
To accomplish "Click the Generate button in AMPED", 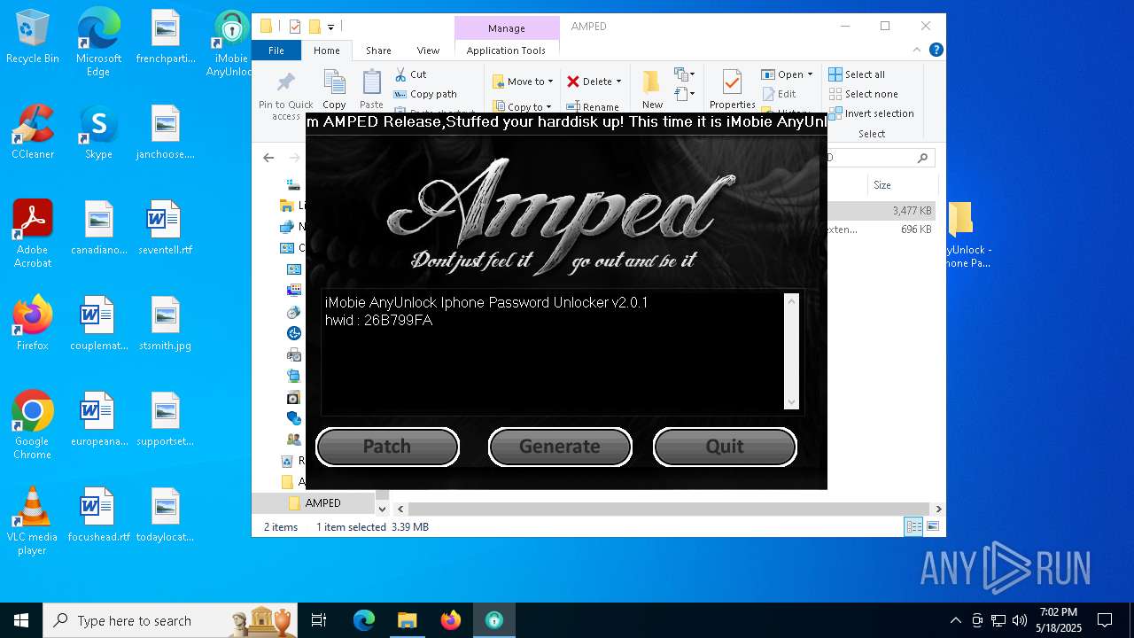I will pyautogui.click(x=560, y=447).
